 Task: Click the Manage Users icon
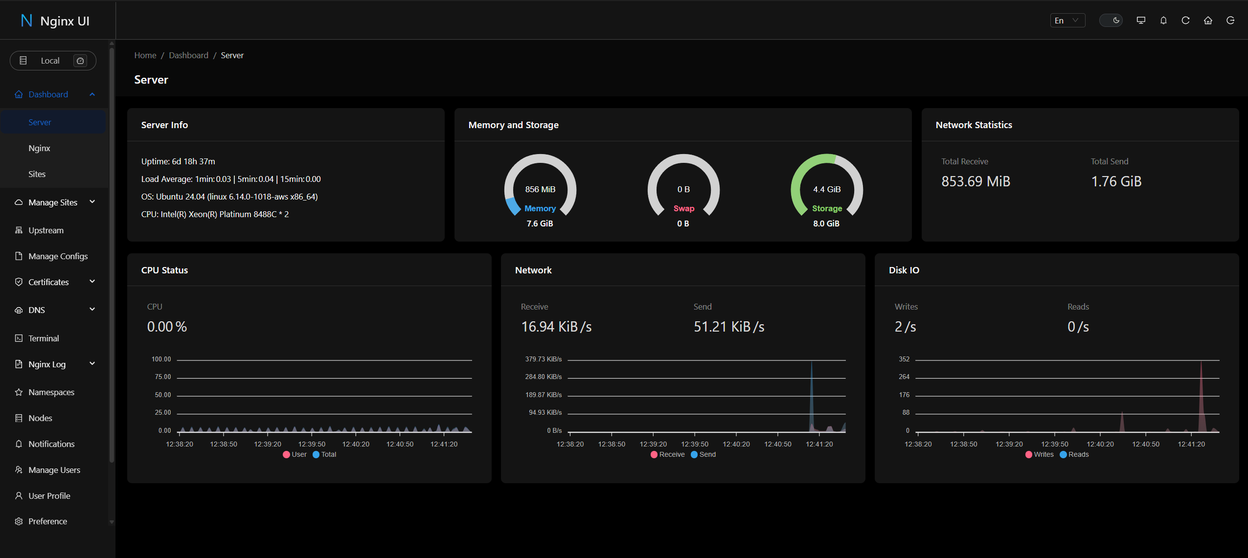point(19,470)
